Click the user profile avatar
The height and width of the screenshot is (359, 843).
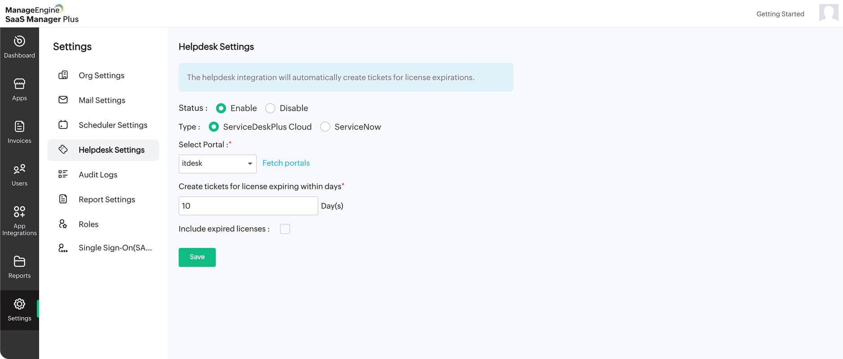coord(828,13)
